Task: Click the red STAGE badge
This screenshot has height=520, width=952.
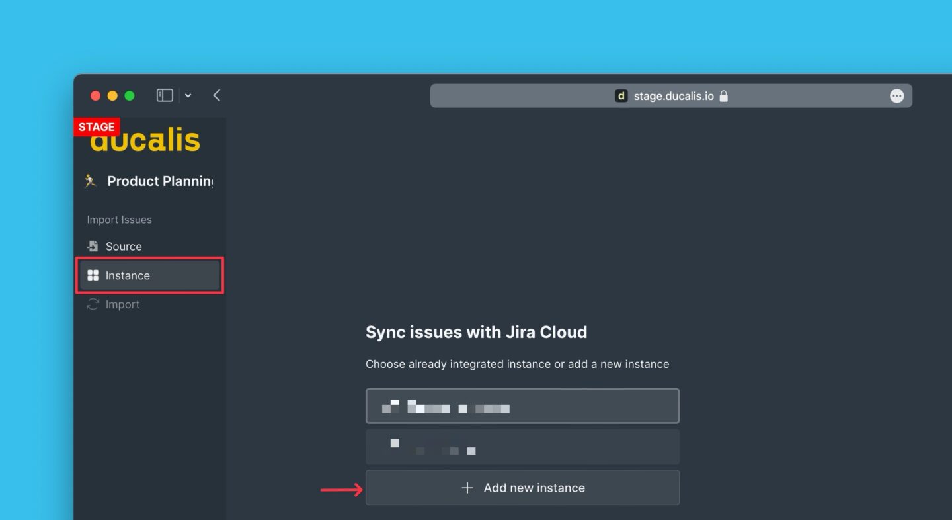Action: pos(97,127)
